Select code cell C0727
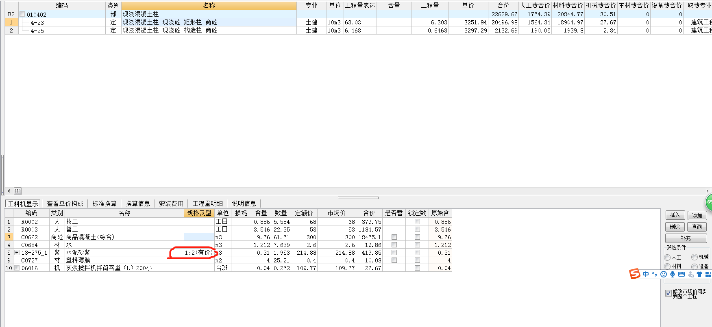 tap(31, 260)
